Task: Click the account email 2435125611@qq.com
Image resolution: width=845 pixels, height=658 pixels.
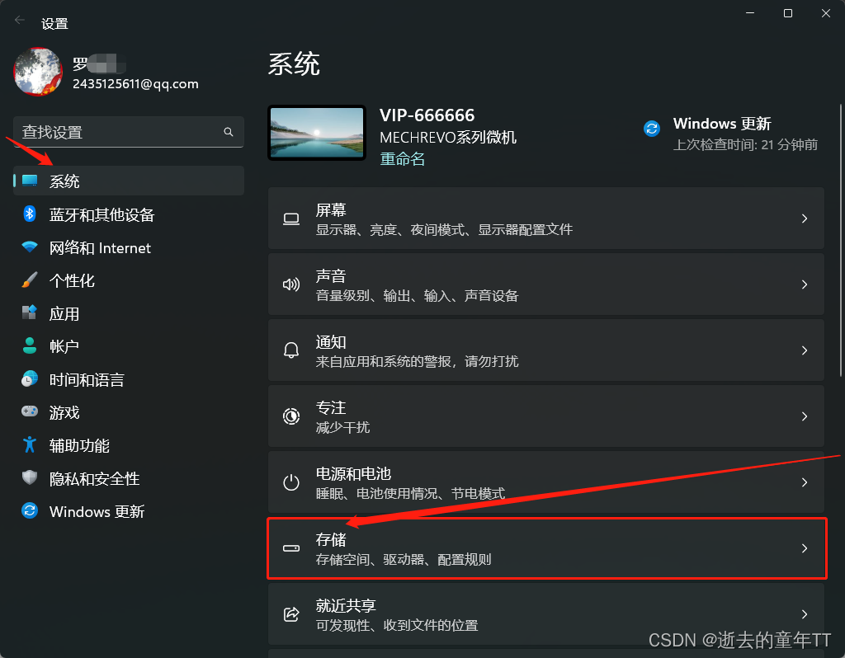Action: point(135,84)
